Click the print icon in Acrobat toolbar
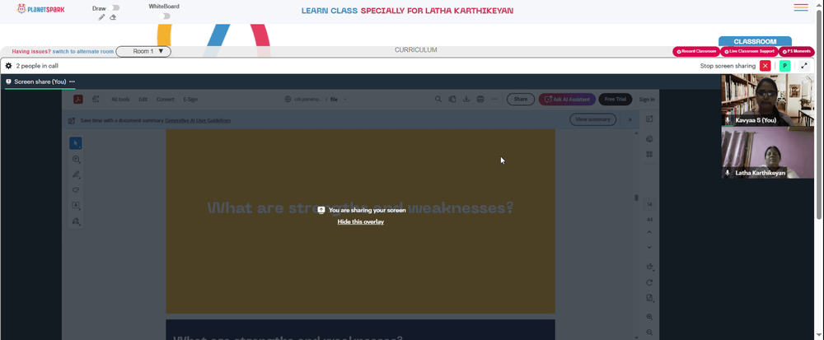Image resolution: width=824 pixels, height=340 pixels. pos(480,99)
